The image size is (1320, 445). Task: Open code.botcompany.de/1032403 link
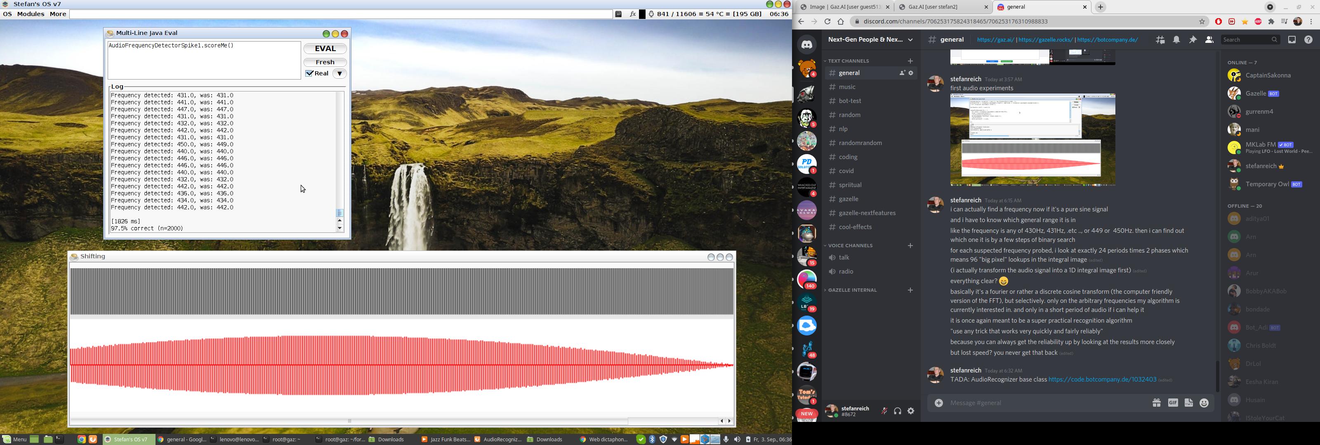1102,379
